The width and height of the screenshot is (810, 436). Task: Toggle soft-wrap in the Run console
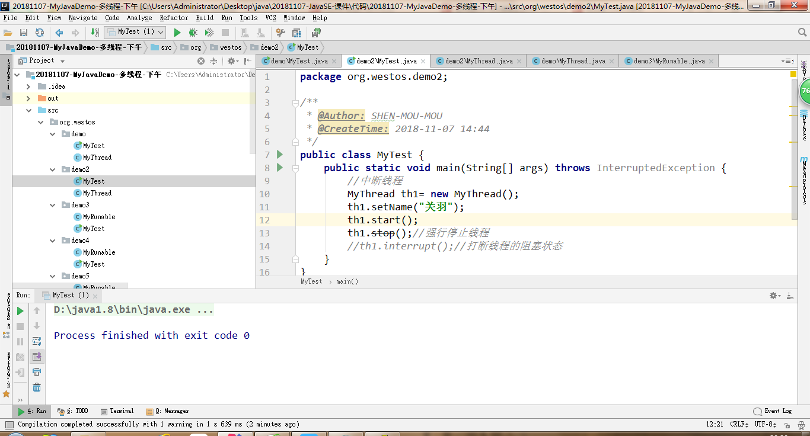(x=37, y=341)
